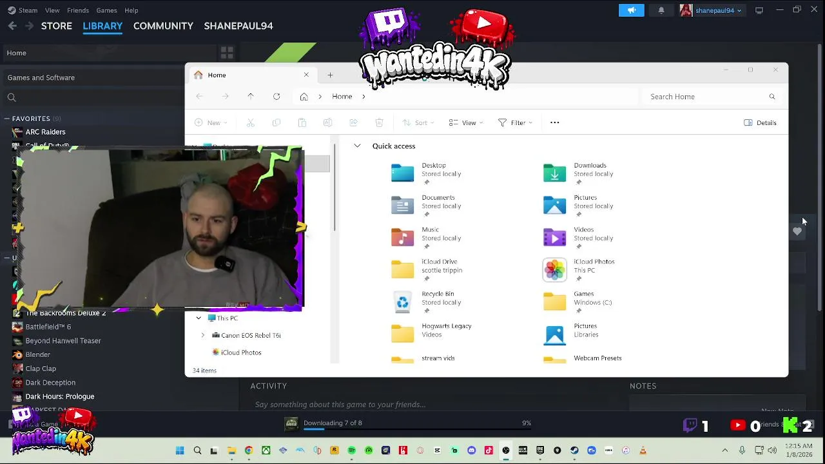
Task: Expand the Canon EOS Rebel T6i node
Action: 203,335
